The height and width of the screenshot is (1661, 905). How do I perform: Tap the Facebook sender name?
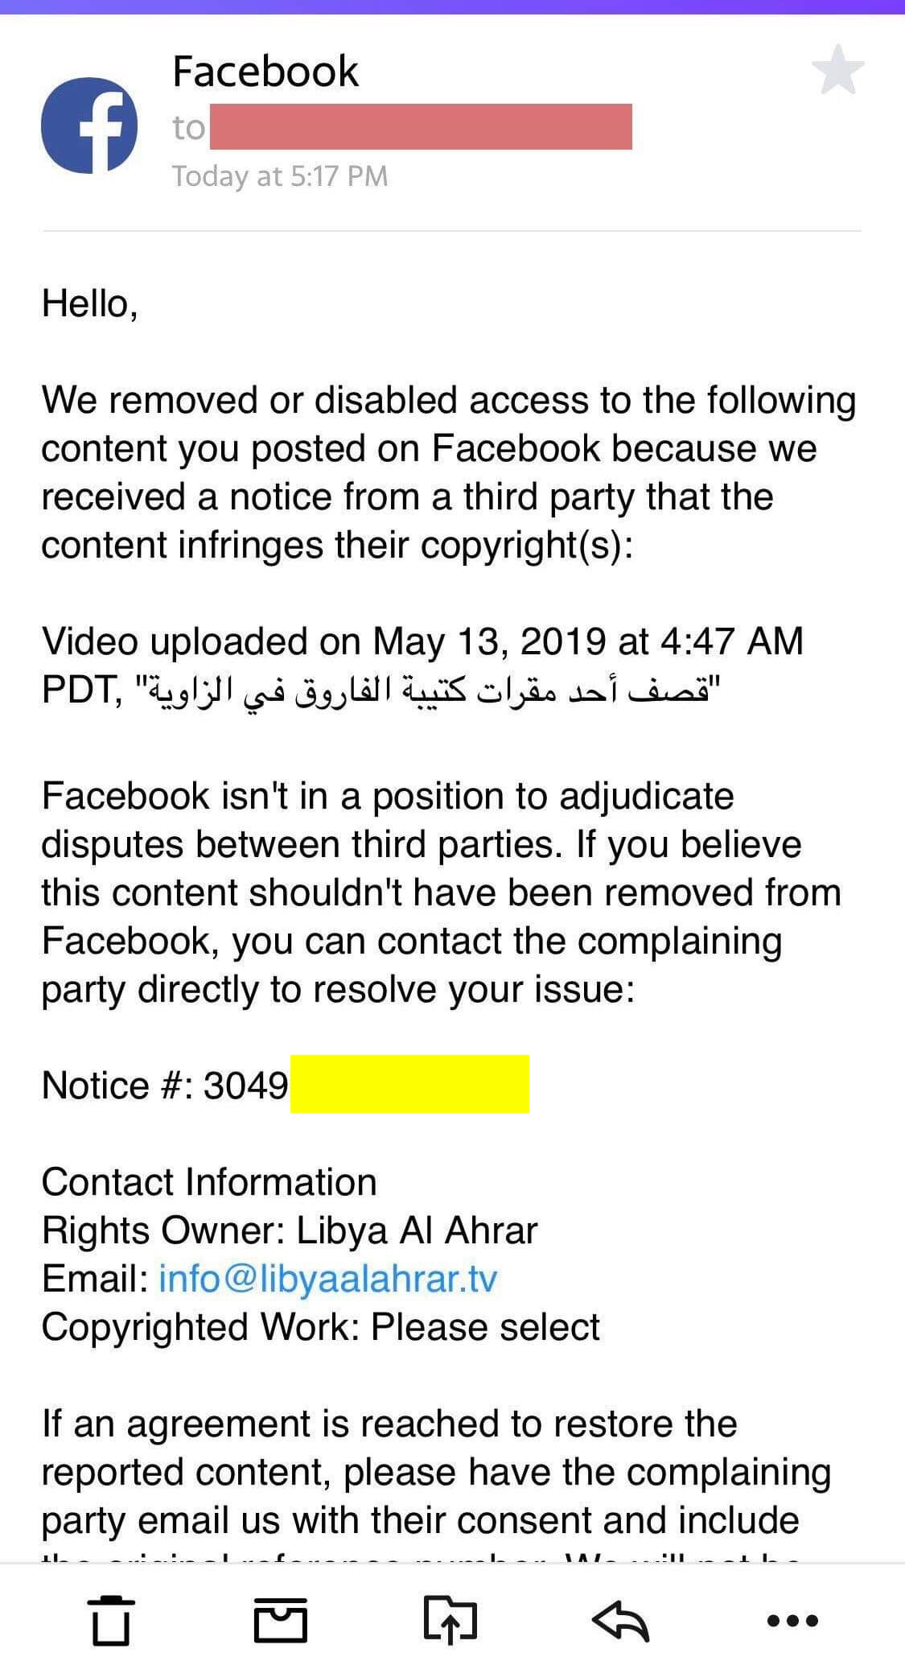click(x=265, y=72)
